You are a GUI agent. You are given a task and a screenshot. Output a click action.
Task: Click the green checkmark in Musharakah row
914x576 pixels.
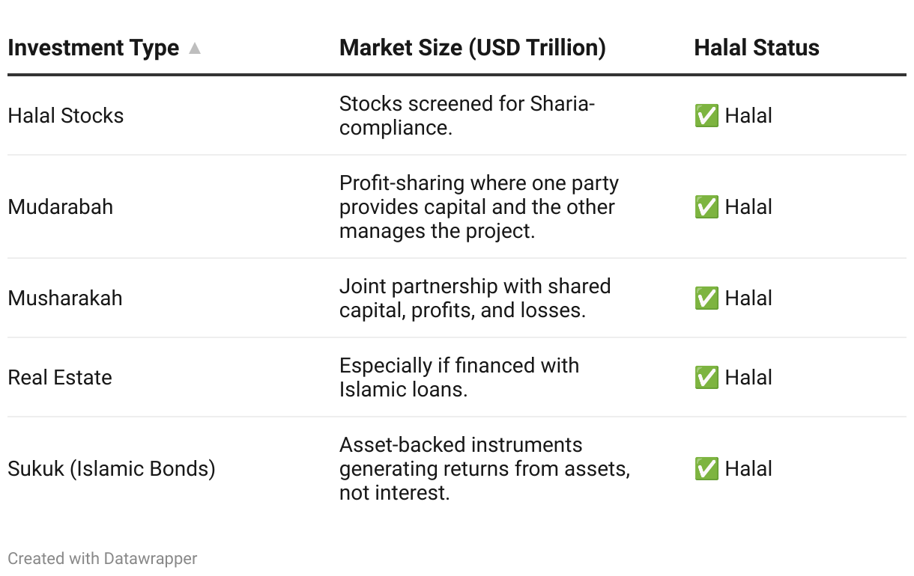click(x=706, y=298)
